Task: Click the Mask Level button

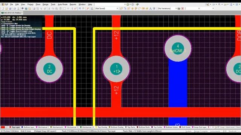Action: coord(230,127)
